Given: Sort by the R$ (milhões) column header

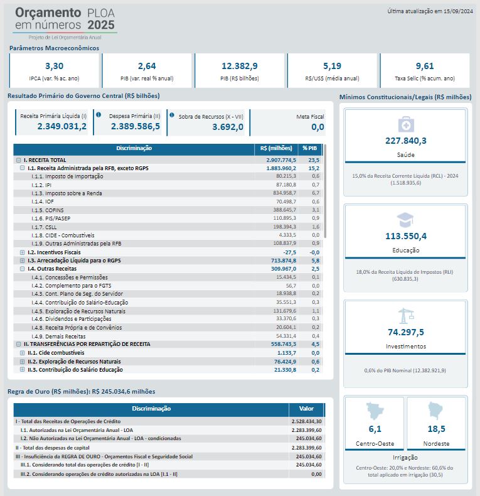Looking at the screenshot, I should click(x=276, y=148).
